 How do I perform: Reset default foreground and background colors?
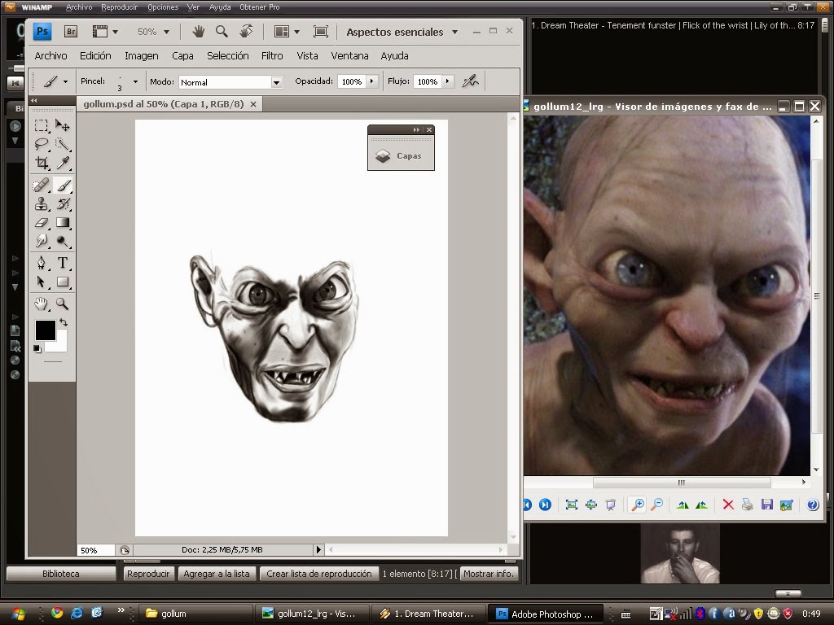point(37,348)
